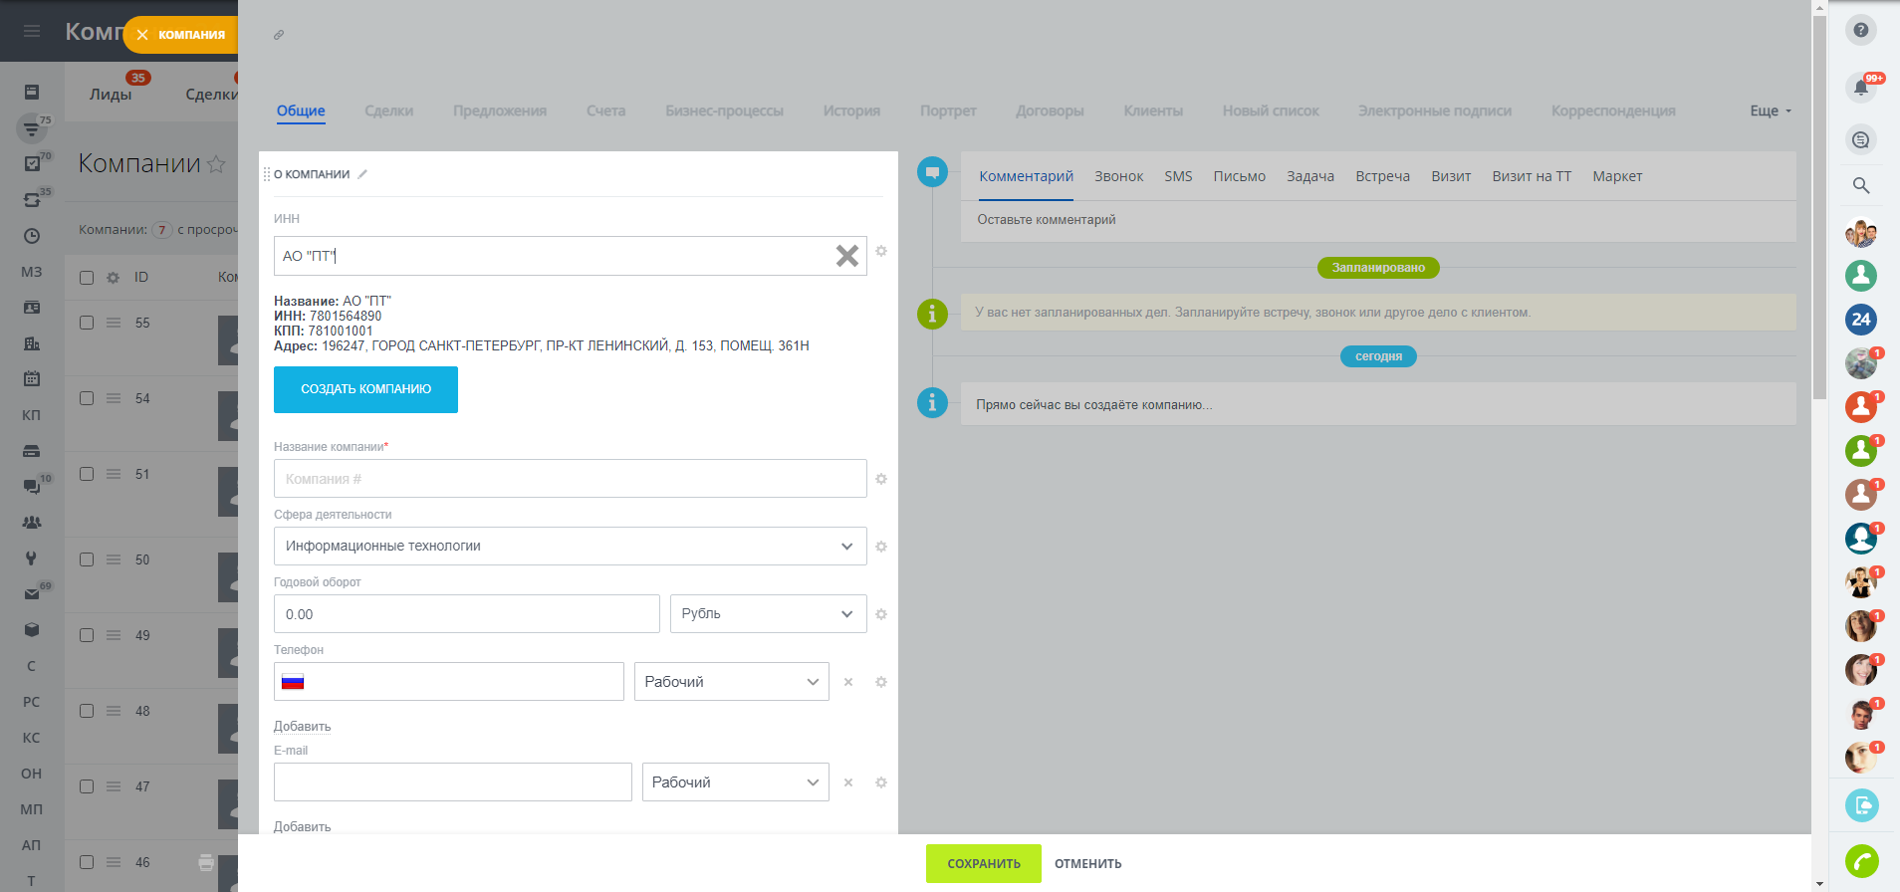The image size is (1900, 892).
Task: Focus the Название компании input
Action: (570, 479)
